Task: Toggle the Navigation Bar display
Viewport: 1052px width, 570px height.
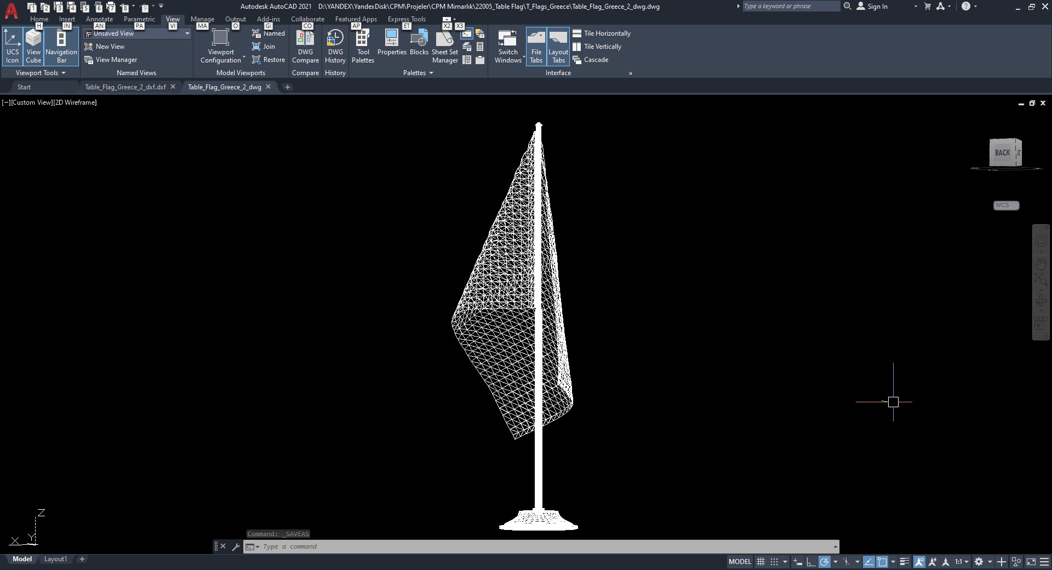Action: pyautogui.click(x=61, y=47)
